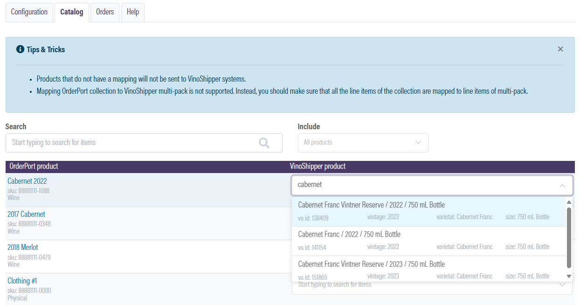Click dropdown list scroll up arrow
The width and height of the screenshot is (580, 305).
569,202
